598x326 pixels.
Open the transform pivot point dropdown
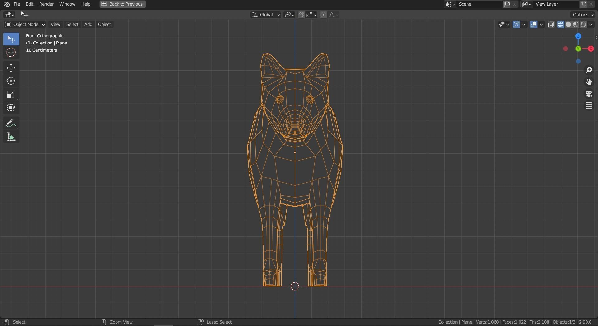pos(289,15)
